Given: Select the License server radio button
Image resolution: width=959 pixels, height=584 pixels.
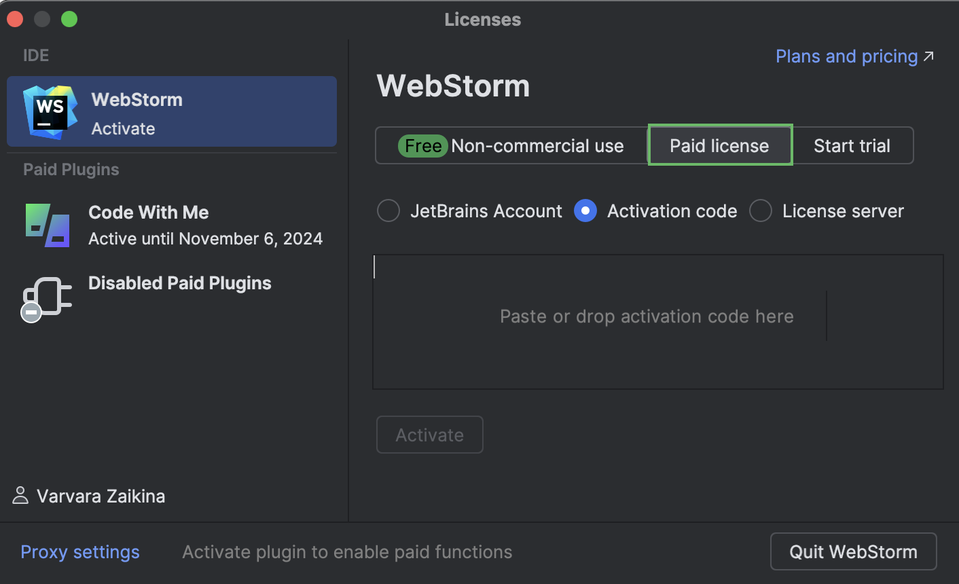Looking at the screenshot, I should click(761, 211).
